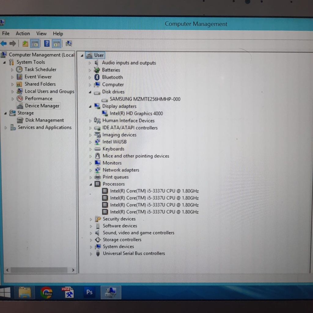Screen dimensions: 313x313
Task: Click the horizontal scrollbar thumb in left pane
Action: (39, 270)
